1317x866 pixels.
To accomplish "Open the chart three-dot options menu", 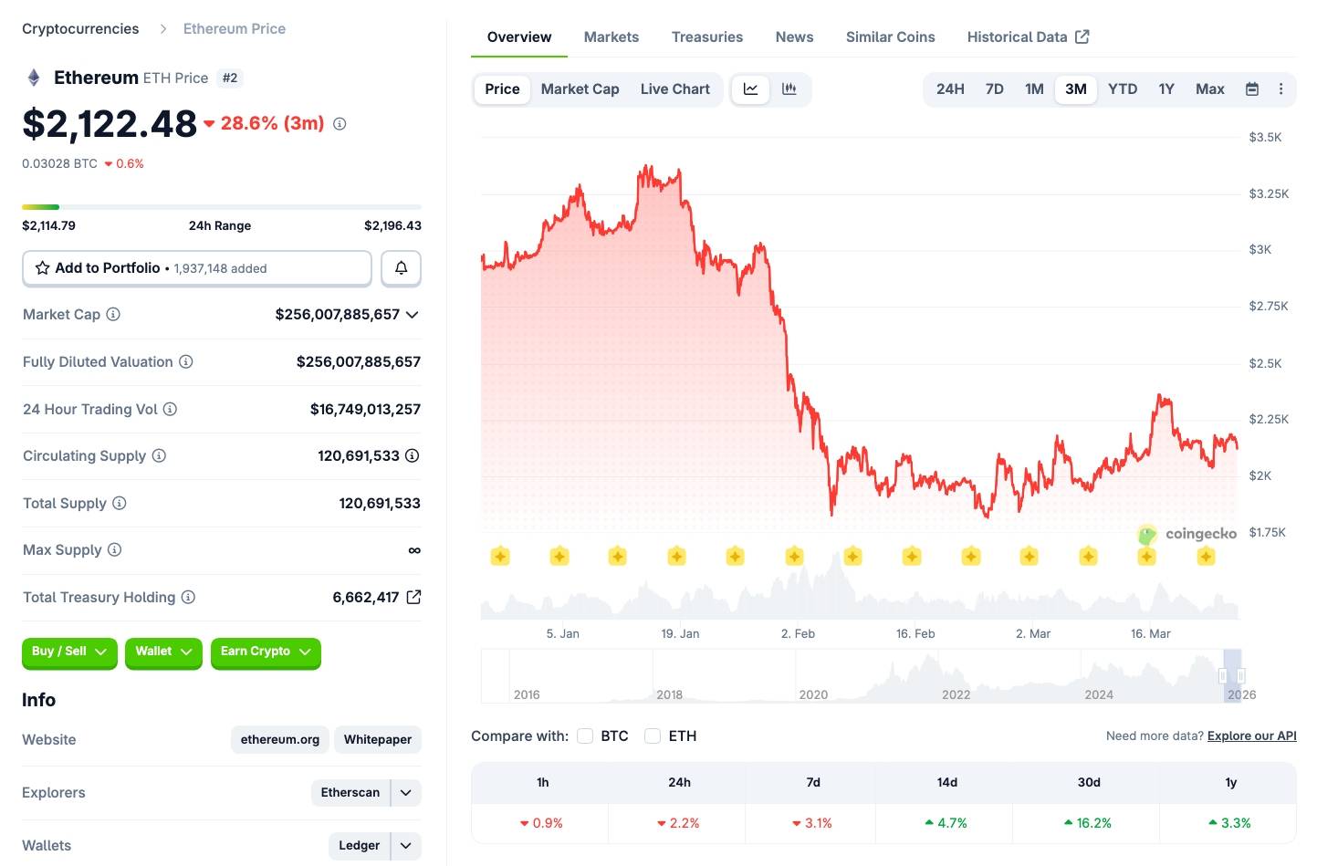I will [x=1280, y=89].
